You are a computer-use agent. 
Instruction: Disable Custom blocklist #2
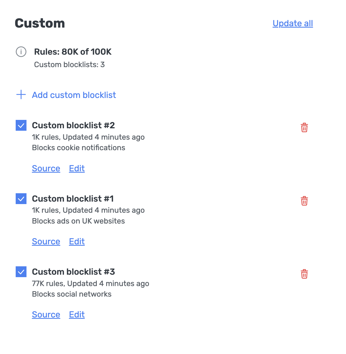pyautogui.click(x=21, y=125)
